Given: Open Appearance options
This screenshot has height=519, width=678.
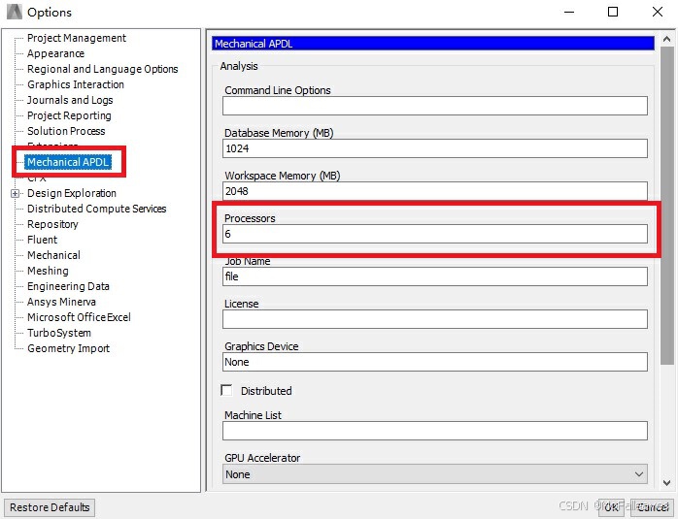Looking at the screenshot, I should pos(55,53).
